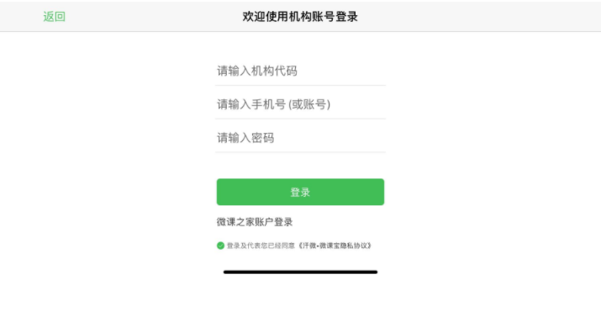Place cursor in the password entry box
The image size is (601, 322).
(x=300, y=138)
